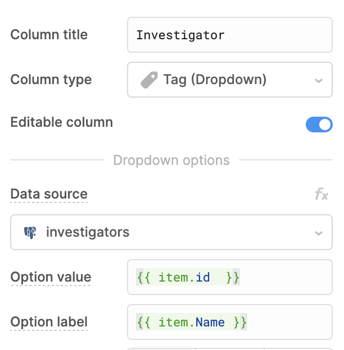Image resolution: width=344 pixels, height=350 pixels.
Task: Click the PostgreSQL elephant icon
Action: [x=30, y=232]
